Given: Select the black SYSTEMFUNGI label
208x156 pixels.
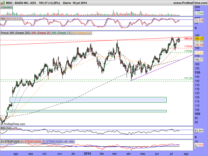Looking at the screenshot, I should coord(10,141).
